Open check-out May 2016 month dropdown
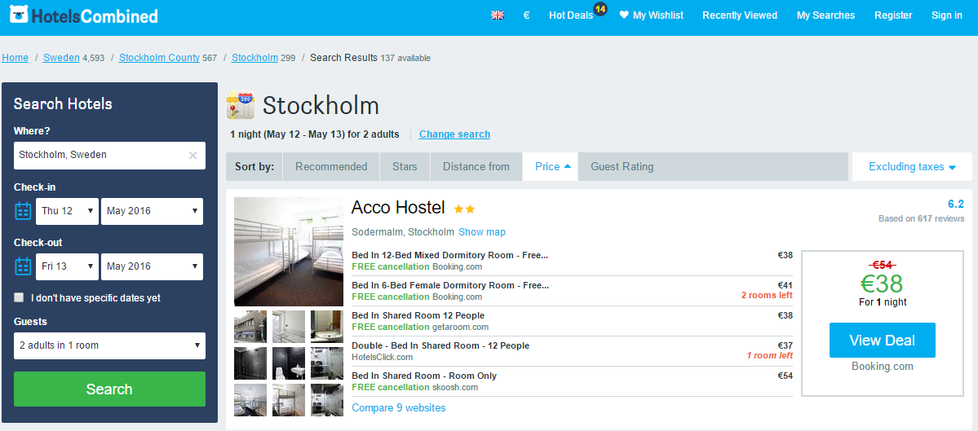The image size is (978, 431). coord(153,266)
